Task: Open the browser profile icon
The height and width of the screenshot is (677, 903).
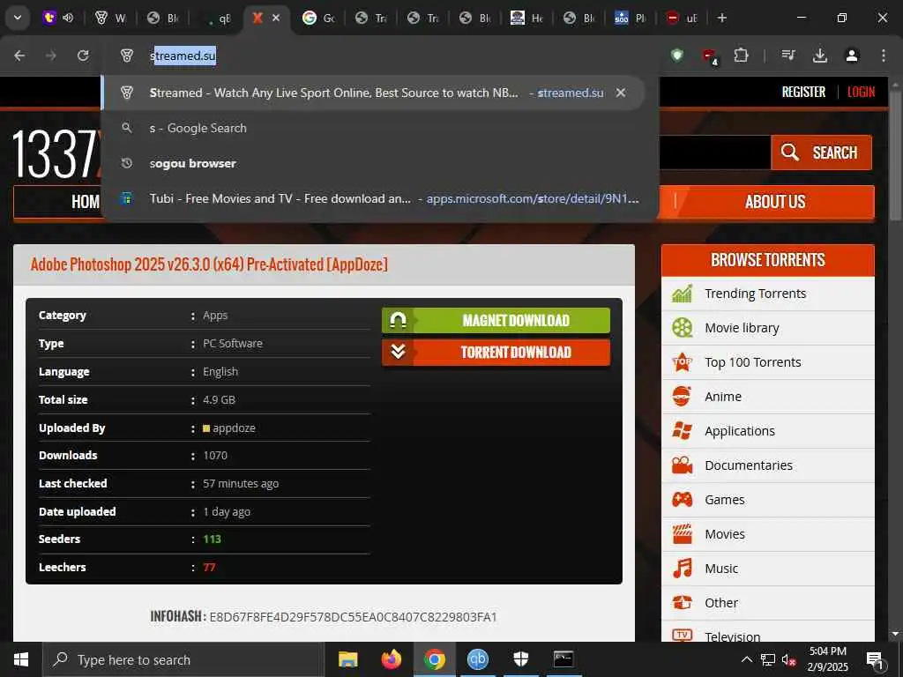Action: pyautogui.click(x=852, y=56)
